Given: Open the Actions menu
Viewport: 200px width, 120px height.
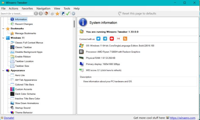Looking at the screenshot, I should (x=14, y=9).
